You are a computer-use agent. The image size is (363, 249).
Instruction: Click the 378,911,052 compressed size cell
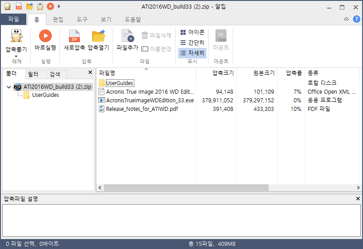(x=217, y=101)
